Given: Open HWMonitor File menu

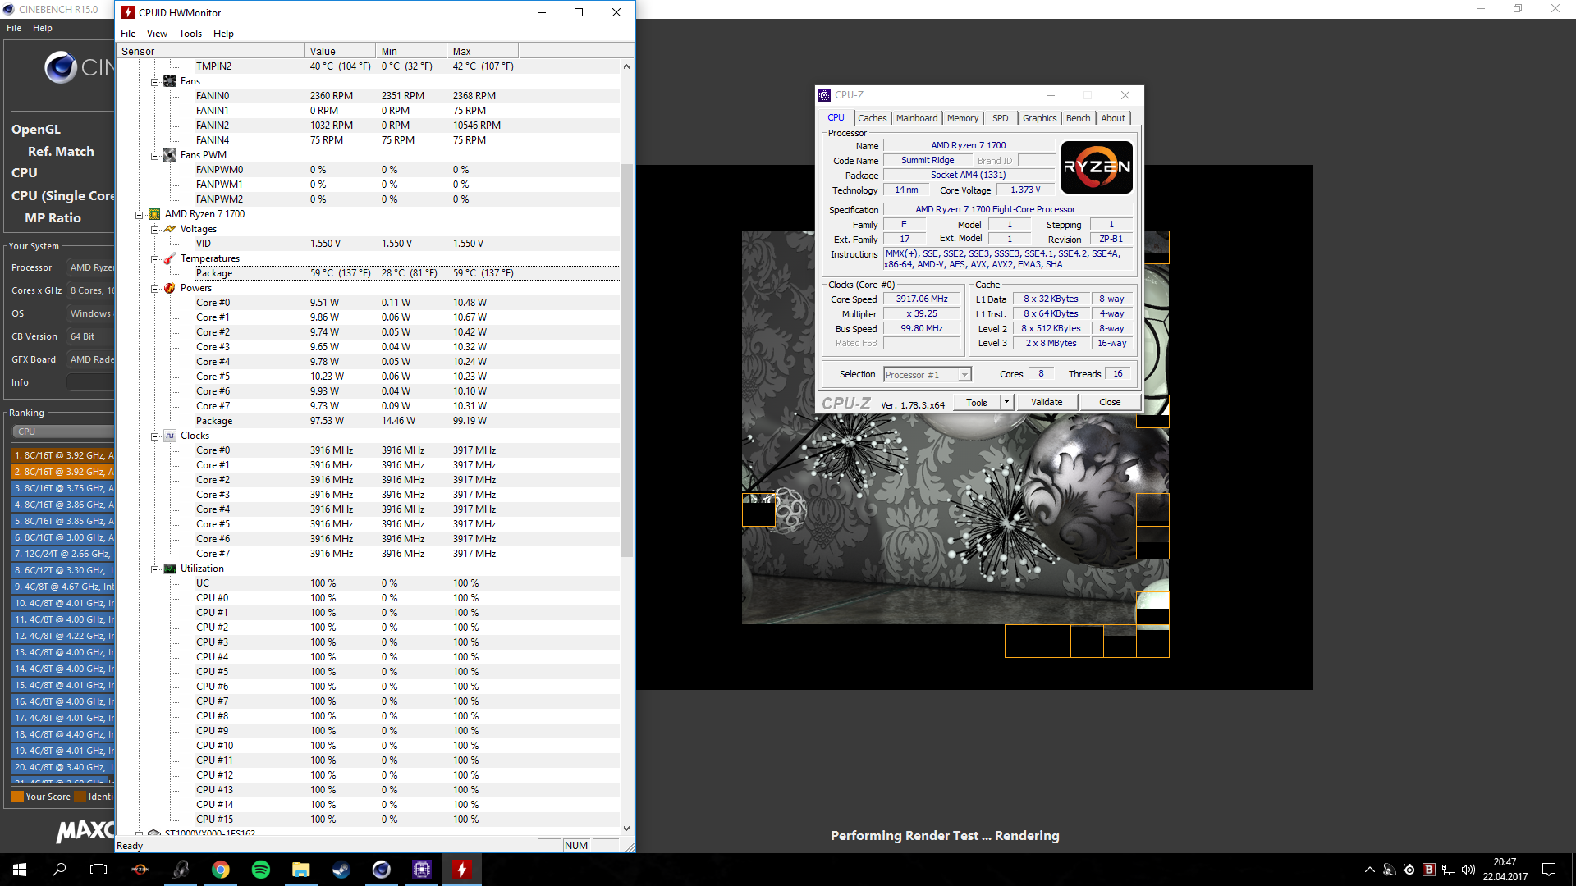Looking at the screenshot, I should point(128,34).
